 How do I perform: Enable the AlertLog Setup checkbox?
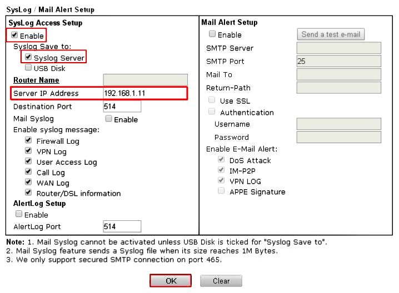(19, 214)
